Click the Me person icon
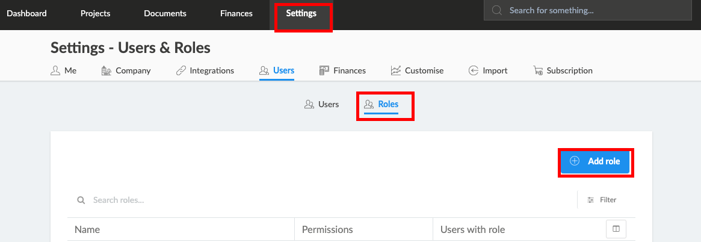Screen dimensions: 701x242 pyautogui.click(x=55, y=70)
